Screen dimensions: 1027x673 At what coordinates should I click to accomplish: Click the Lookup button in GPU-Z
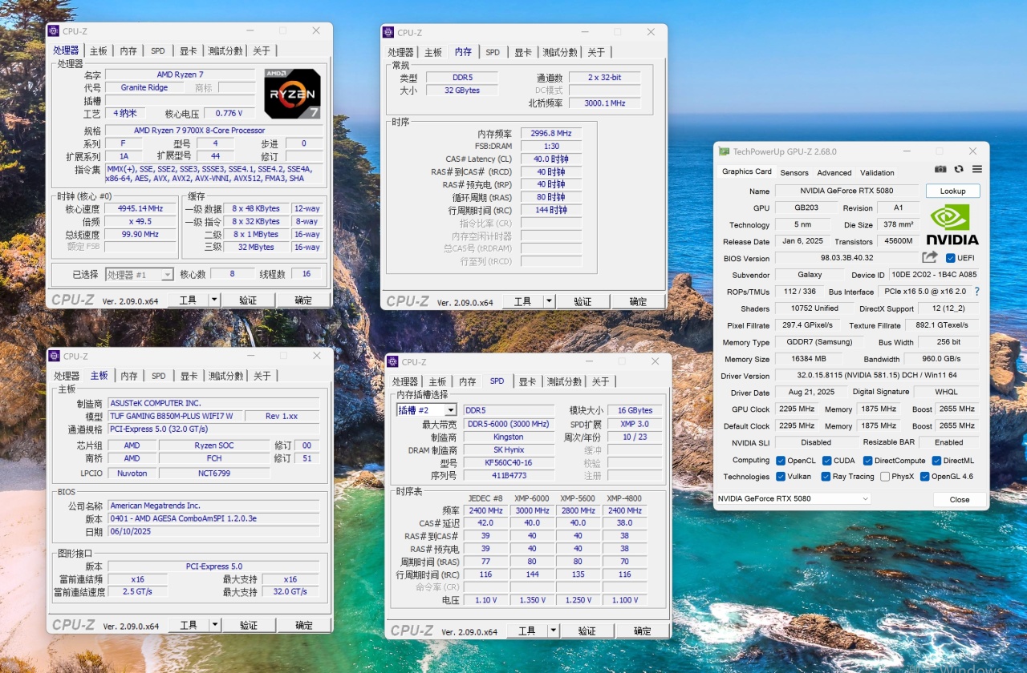click(x=953, y=191)
